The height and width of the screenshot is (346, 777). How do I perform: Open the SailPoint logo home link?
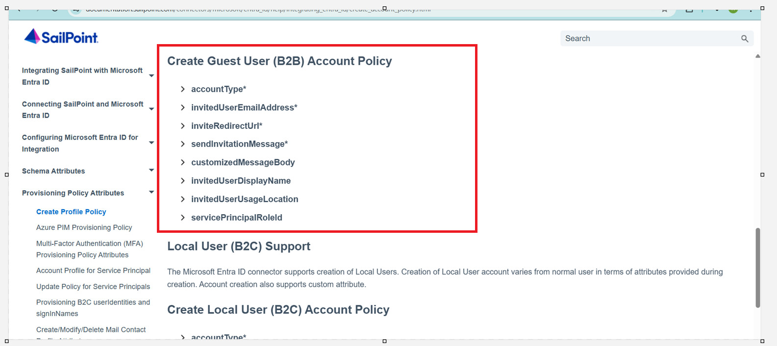tap(61, 37)
